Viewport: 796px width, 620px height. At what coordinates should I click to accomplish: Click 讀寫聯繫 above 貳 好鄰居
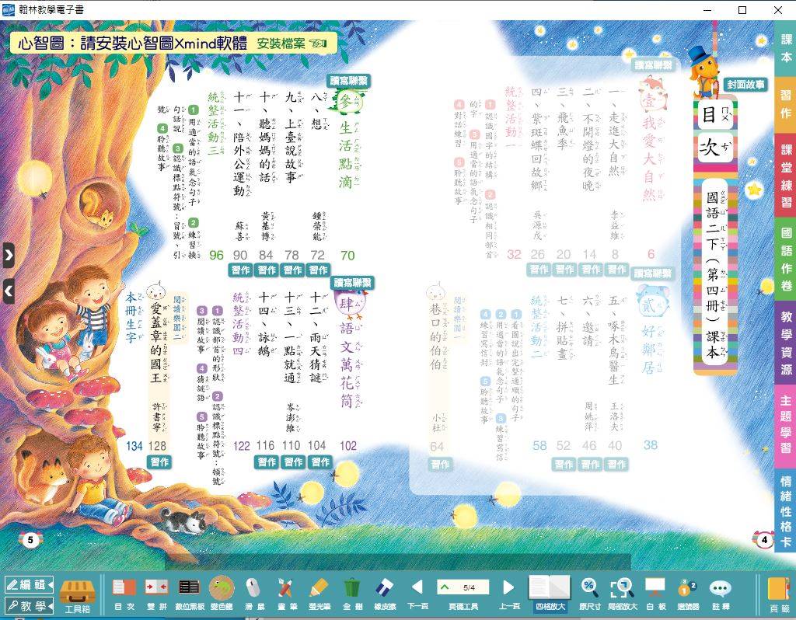(653, 273)
